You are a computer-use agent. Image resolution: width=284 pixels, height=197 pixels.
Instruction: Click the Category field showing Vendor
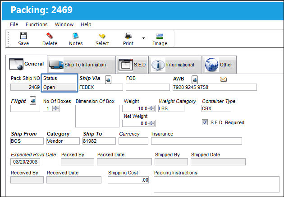tap(63, 141)
